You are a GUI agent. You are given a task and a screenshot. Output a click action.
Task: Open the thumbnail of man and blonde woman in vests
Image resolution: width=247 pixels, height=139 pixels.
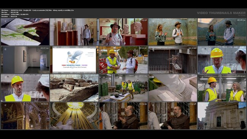(x=222, y=88)
